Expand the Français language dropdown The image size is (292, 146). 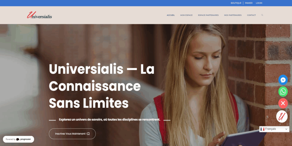274,129
